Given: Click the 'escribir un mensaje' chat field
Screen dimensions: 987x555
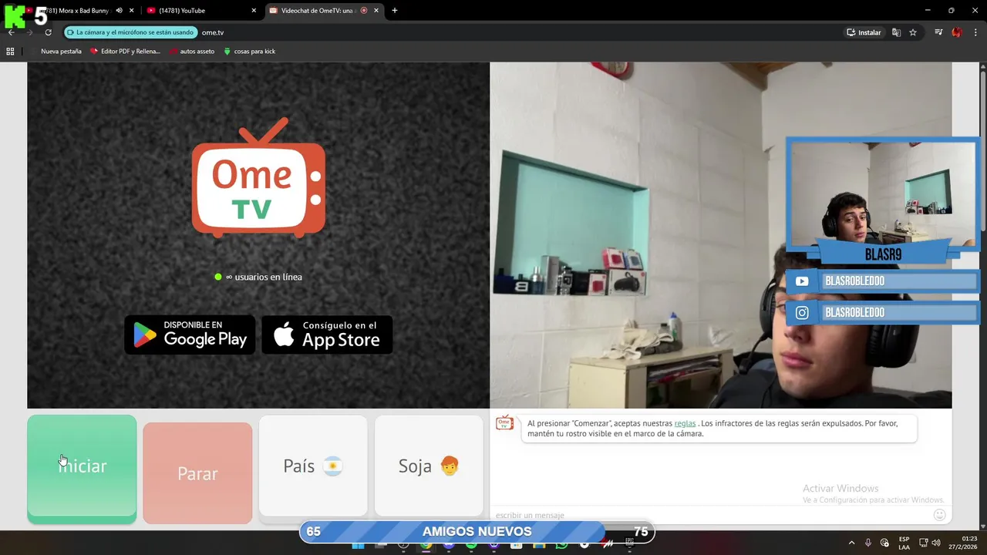Looking at the screenshot, I should [x=709, y=515].
